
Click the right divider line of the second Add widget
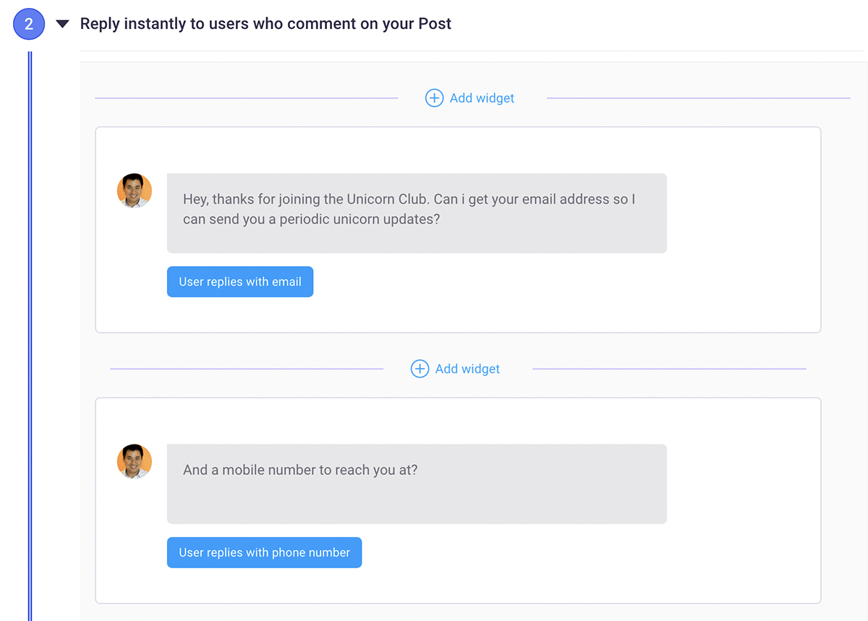tap(669, 369)
